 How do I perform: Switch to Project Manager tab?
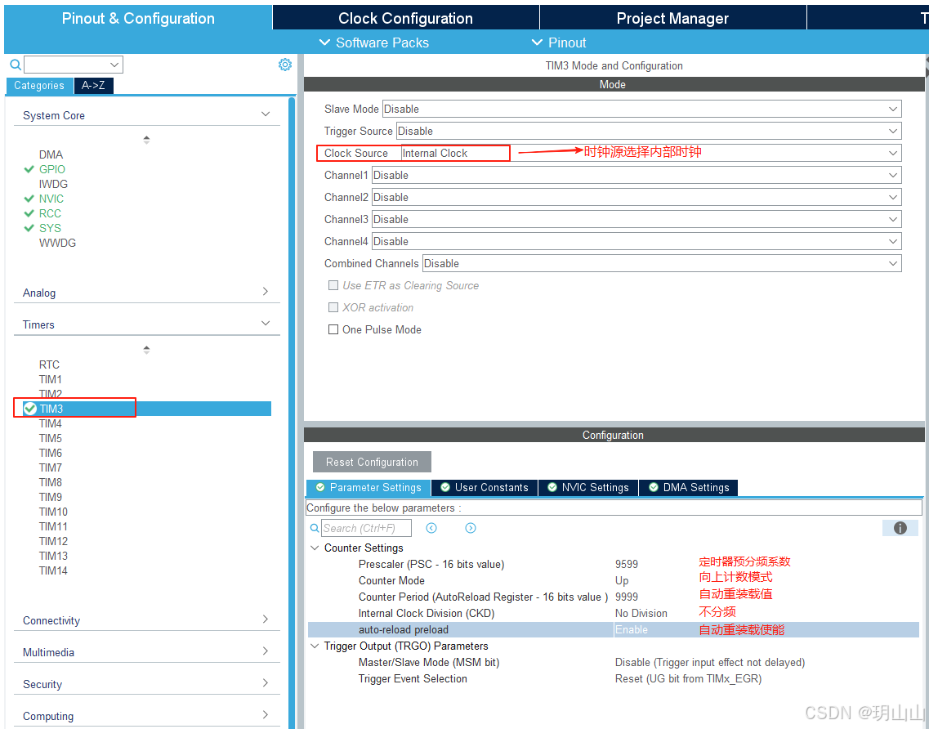[672, 18]
